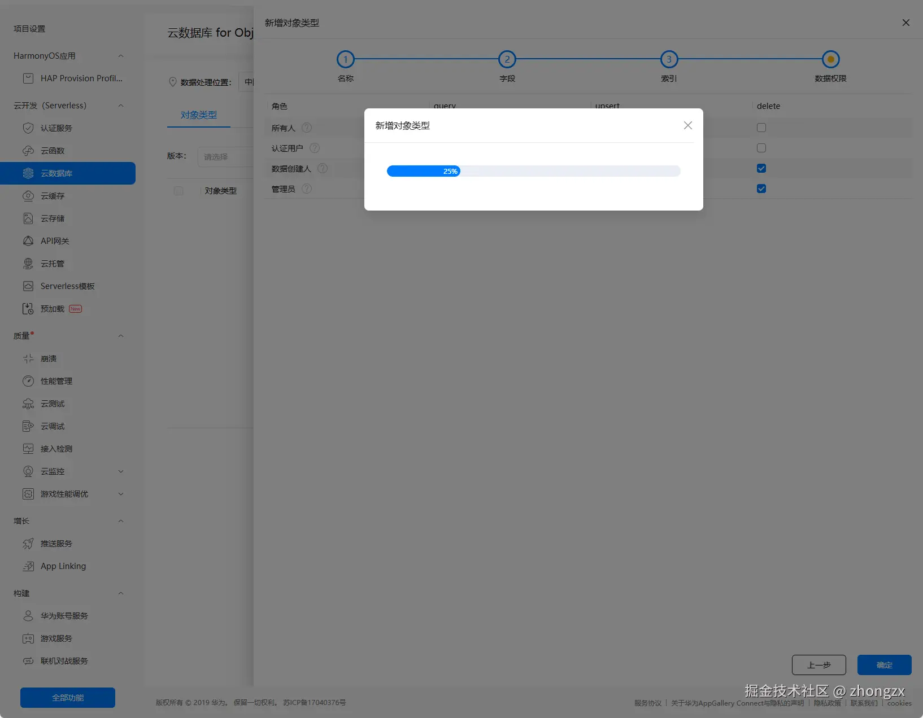Click the 华为账号服务 person icon
The height and width of the screenshot is (718, 923).
(x=28, y=616)
